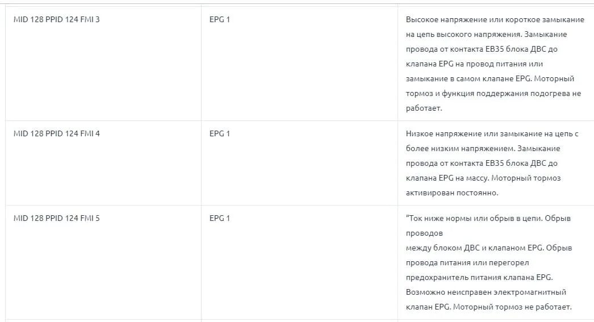
Task: Click the line "Низкое напряжение или замыкание на цепь с"
Action: tap(492, 134)
